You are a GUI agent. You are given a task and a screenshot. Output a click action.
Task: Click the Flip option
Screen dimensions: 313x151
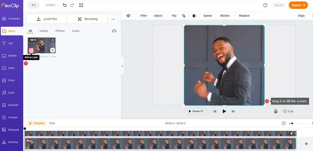coord(174,15)
